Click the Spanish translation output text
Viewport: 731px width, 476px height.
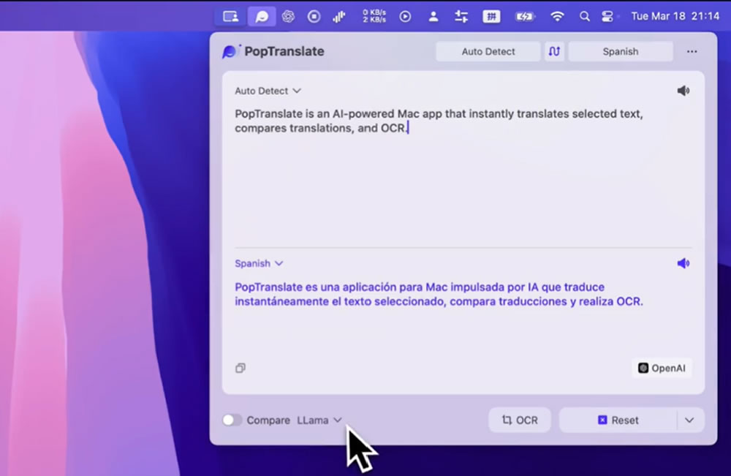[x=439, y=294]
